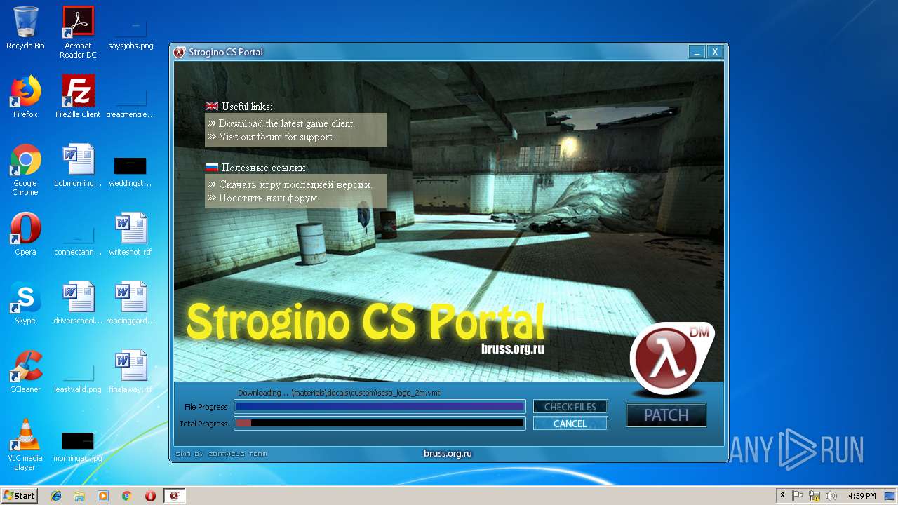Select the finalaway.rtf document icon
The width and height of the screenshot is (898, 505).
coord(130,372)
